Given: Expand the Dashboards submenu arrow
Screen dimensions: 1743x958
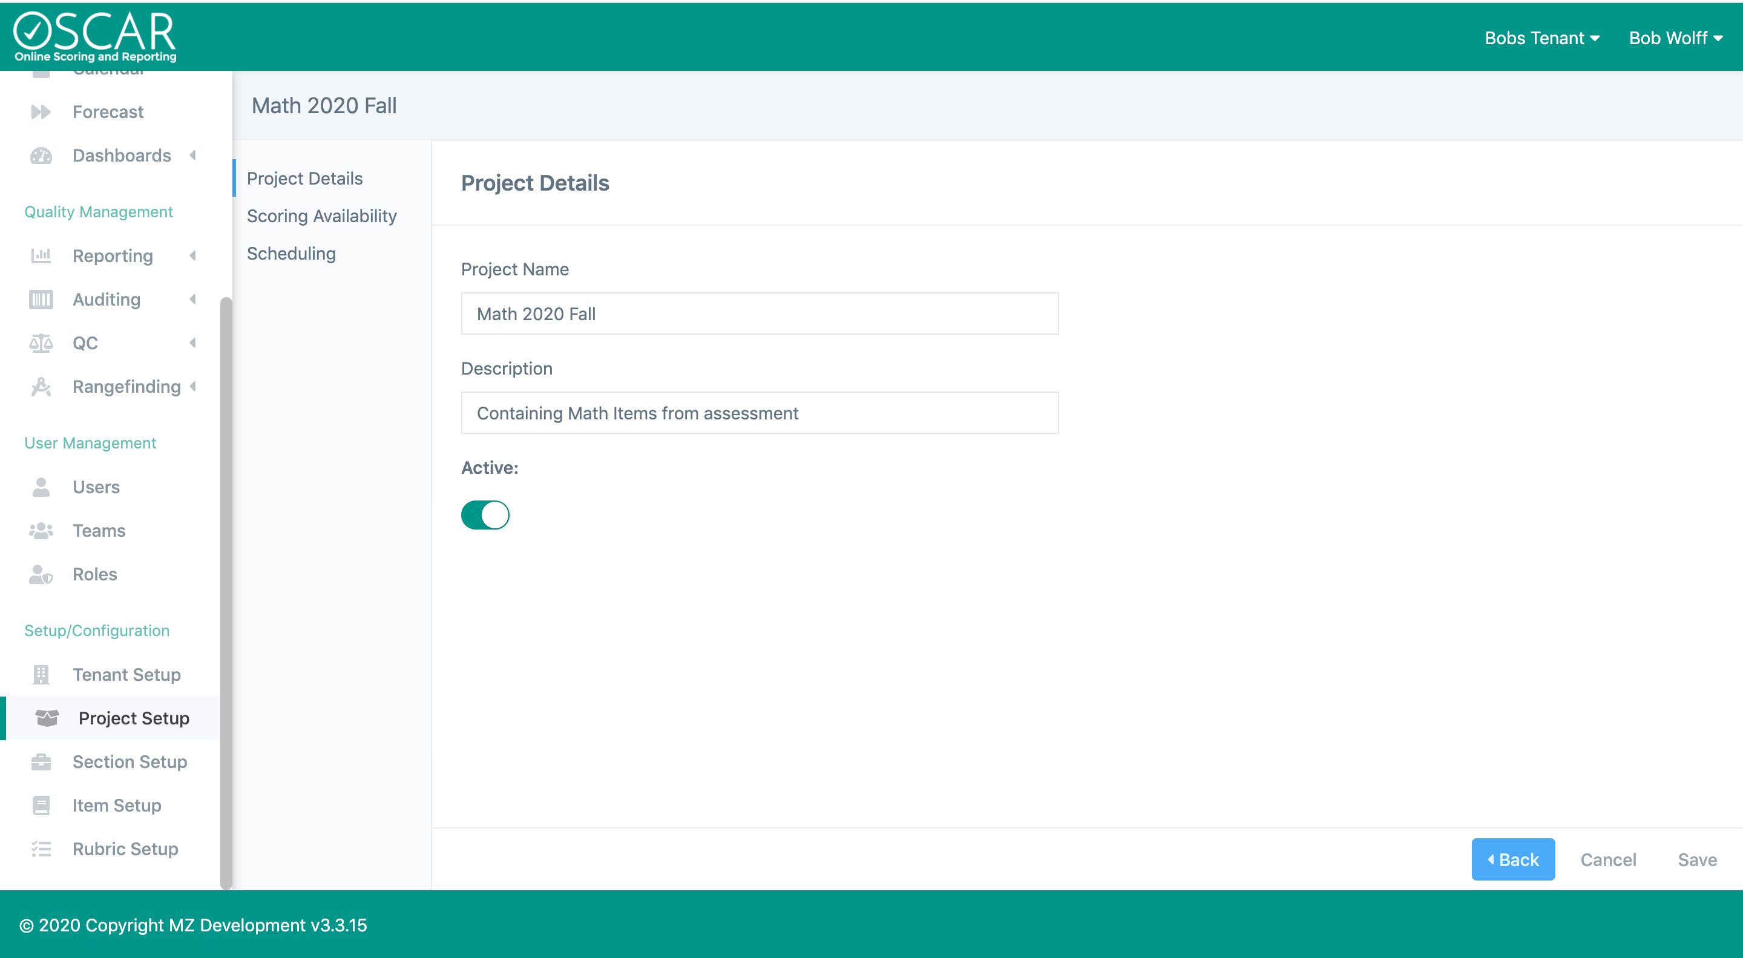Looking at the screenshot, I should (x=193, y=156).
